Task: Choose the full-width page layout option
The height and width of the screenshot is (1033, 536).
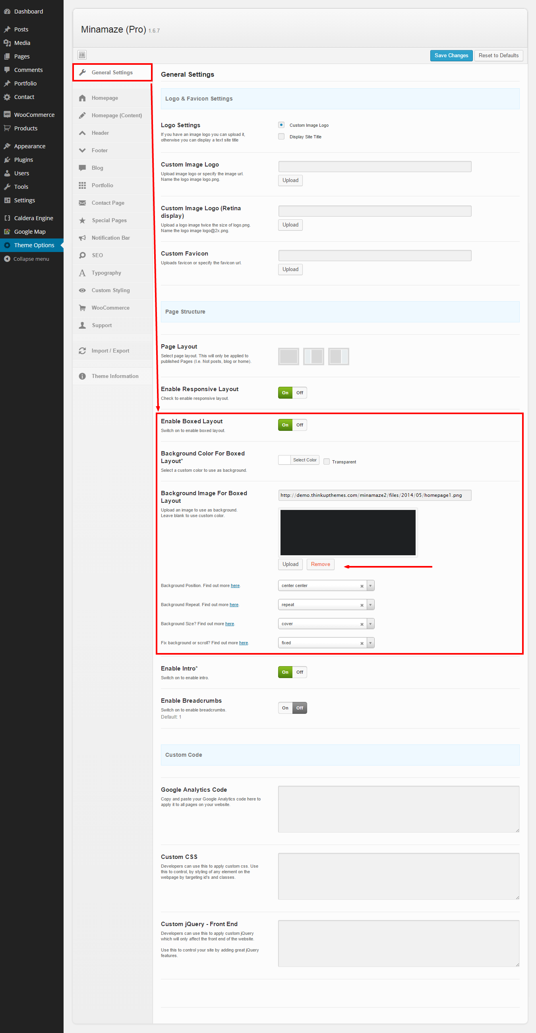Action: (288, 356)
